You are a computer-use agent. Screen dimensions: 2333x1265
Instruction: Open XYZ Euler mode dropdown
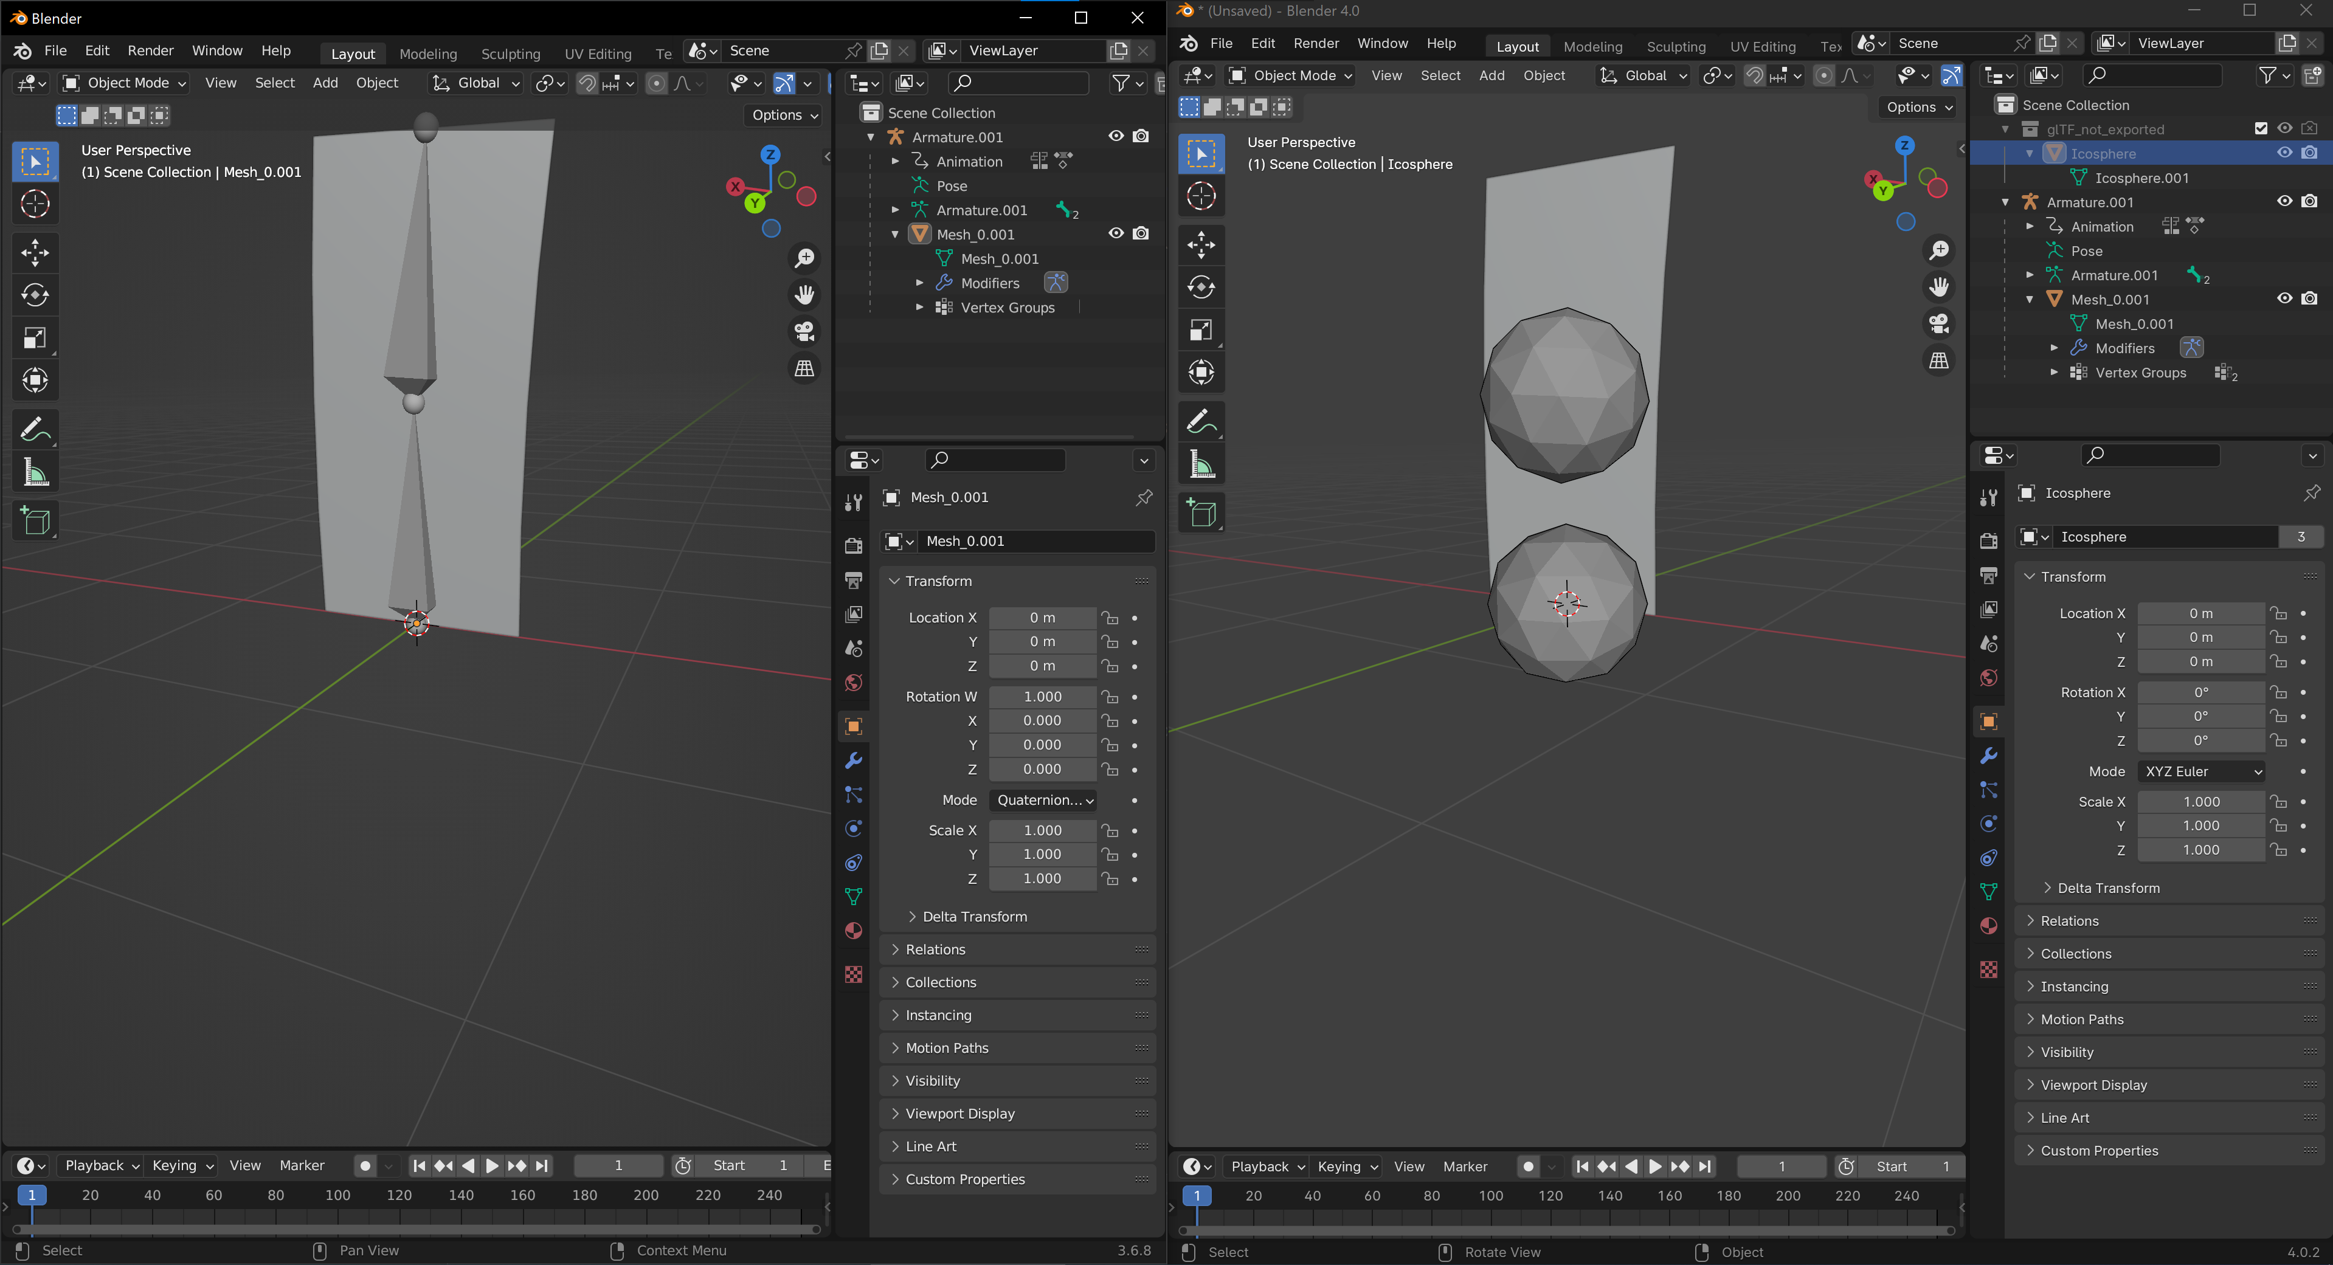pyautogui.click(x=2200, y=771)
